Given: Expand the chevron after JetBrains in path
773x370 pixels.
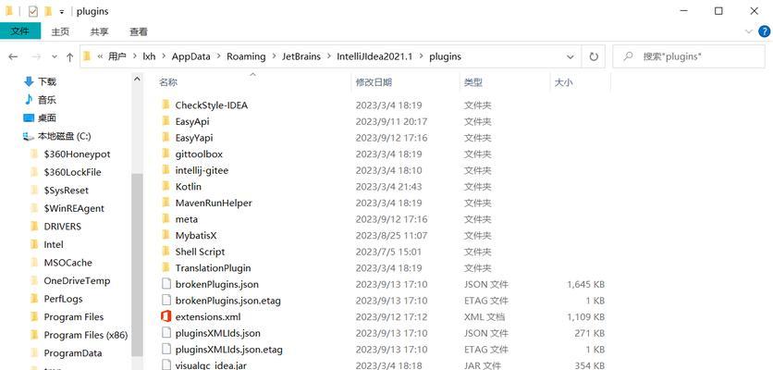Looking at the screenshot, I should point(328,56).
